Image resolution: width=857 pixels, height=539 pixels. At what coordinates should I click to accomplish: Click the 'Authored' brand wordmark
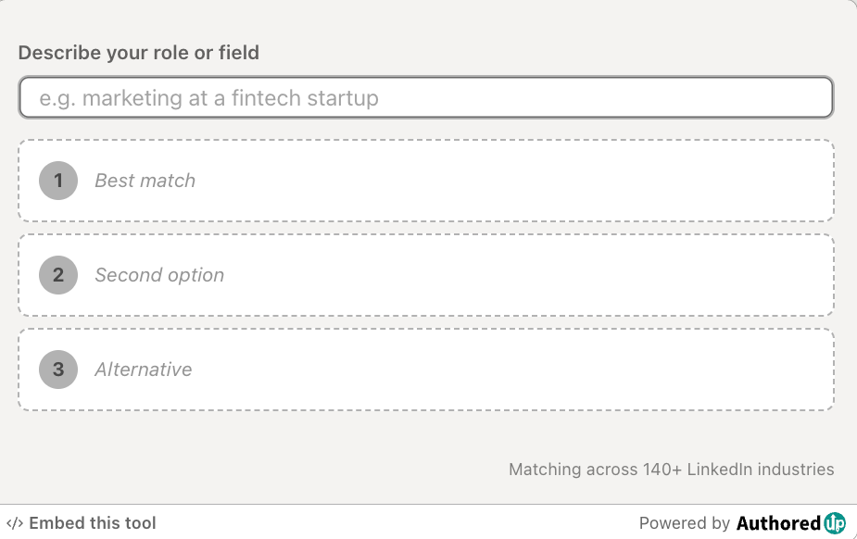point(778,523)
